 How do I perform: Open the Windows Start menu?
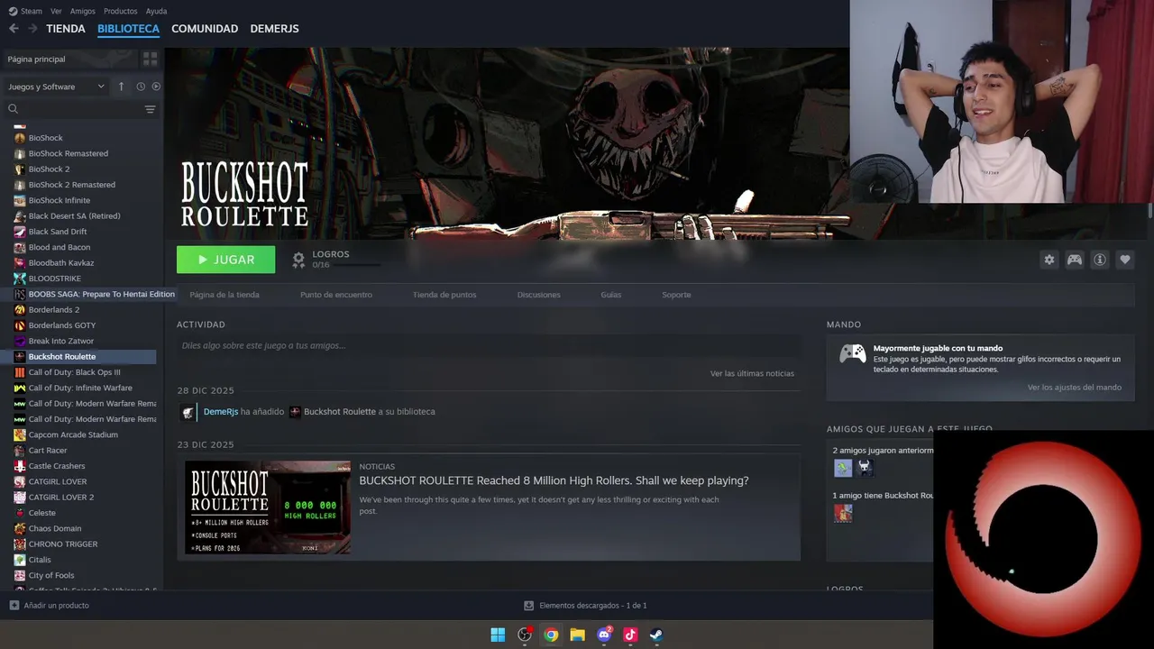[498, 635]
